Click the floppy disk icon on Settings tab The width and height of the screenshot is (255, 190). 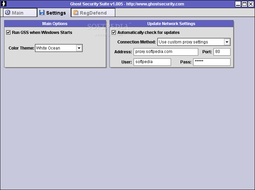pyautogui.click(x=42, y=13)
